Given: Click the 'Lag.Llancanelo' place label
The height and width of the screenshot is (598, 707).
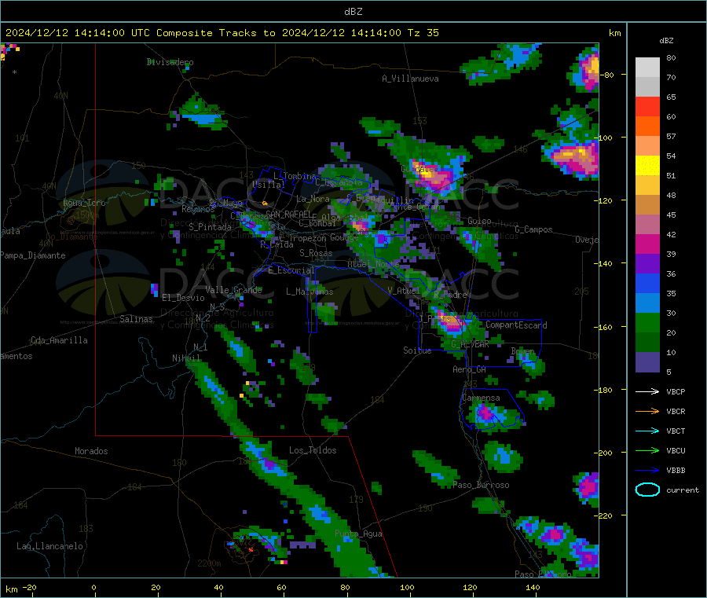Looking at the screenshot, I should tap(49, 547).
